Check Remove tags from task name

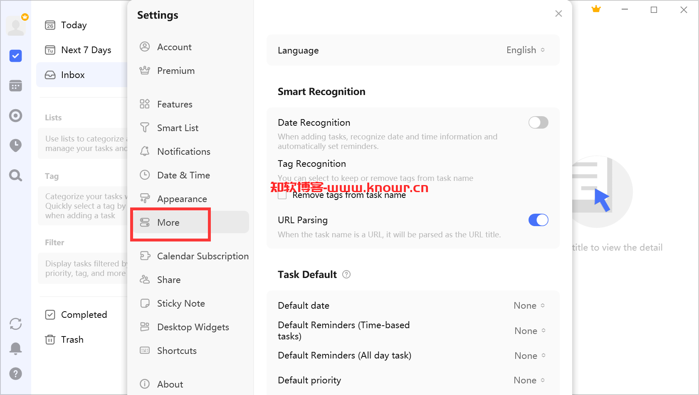pyautogui.click(x=282, y=195)
